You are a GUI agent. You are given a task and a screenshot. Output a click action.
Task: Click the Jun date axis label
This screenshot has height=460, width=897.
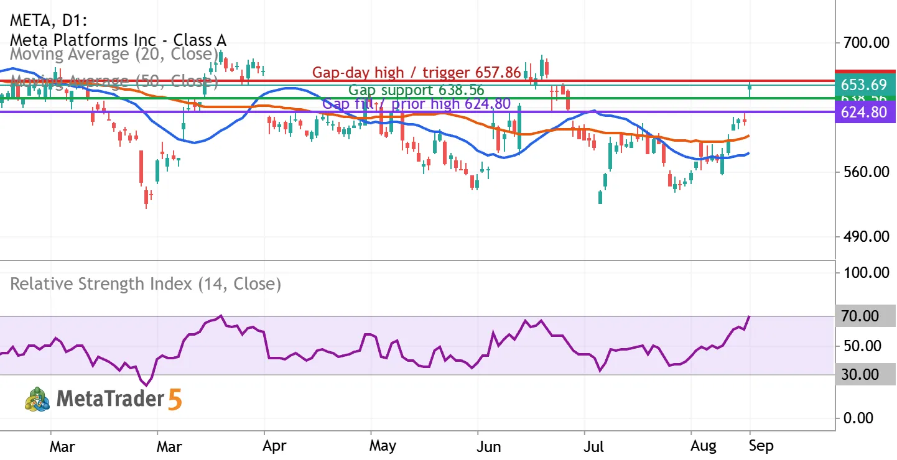pyautogui.click(x=488, y=446)
